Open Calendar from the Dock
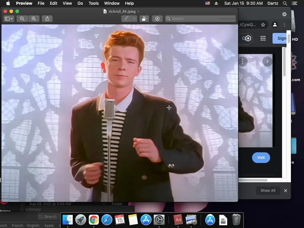Screen dimensions: 304x228 coord(120,220)
